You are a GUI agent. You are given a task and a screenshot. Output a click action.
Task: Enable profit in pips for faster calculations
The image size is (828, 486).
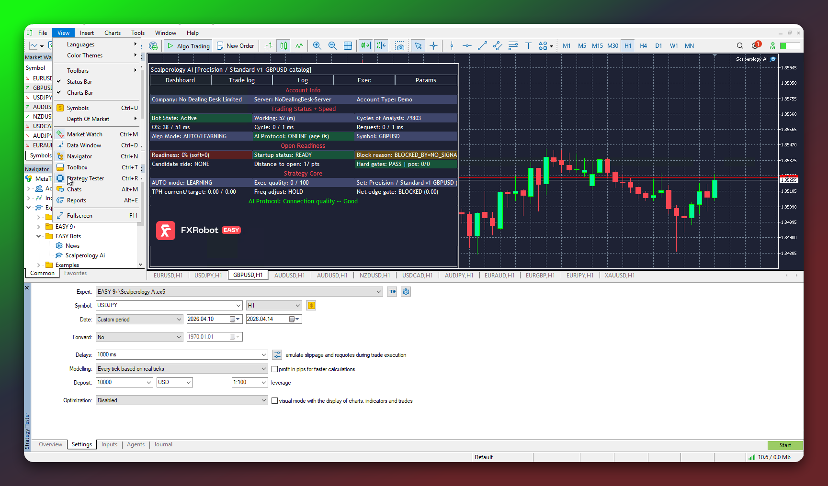274,369
